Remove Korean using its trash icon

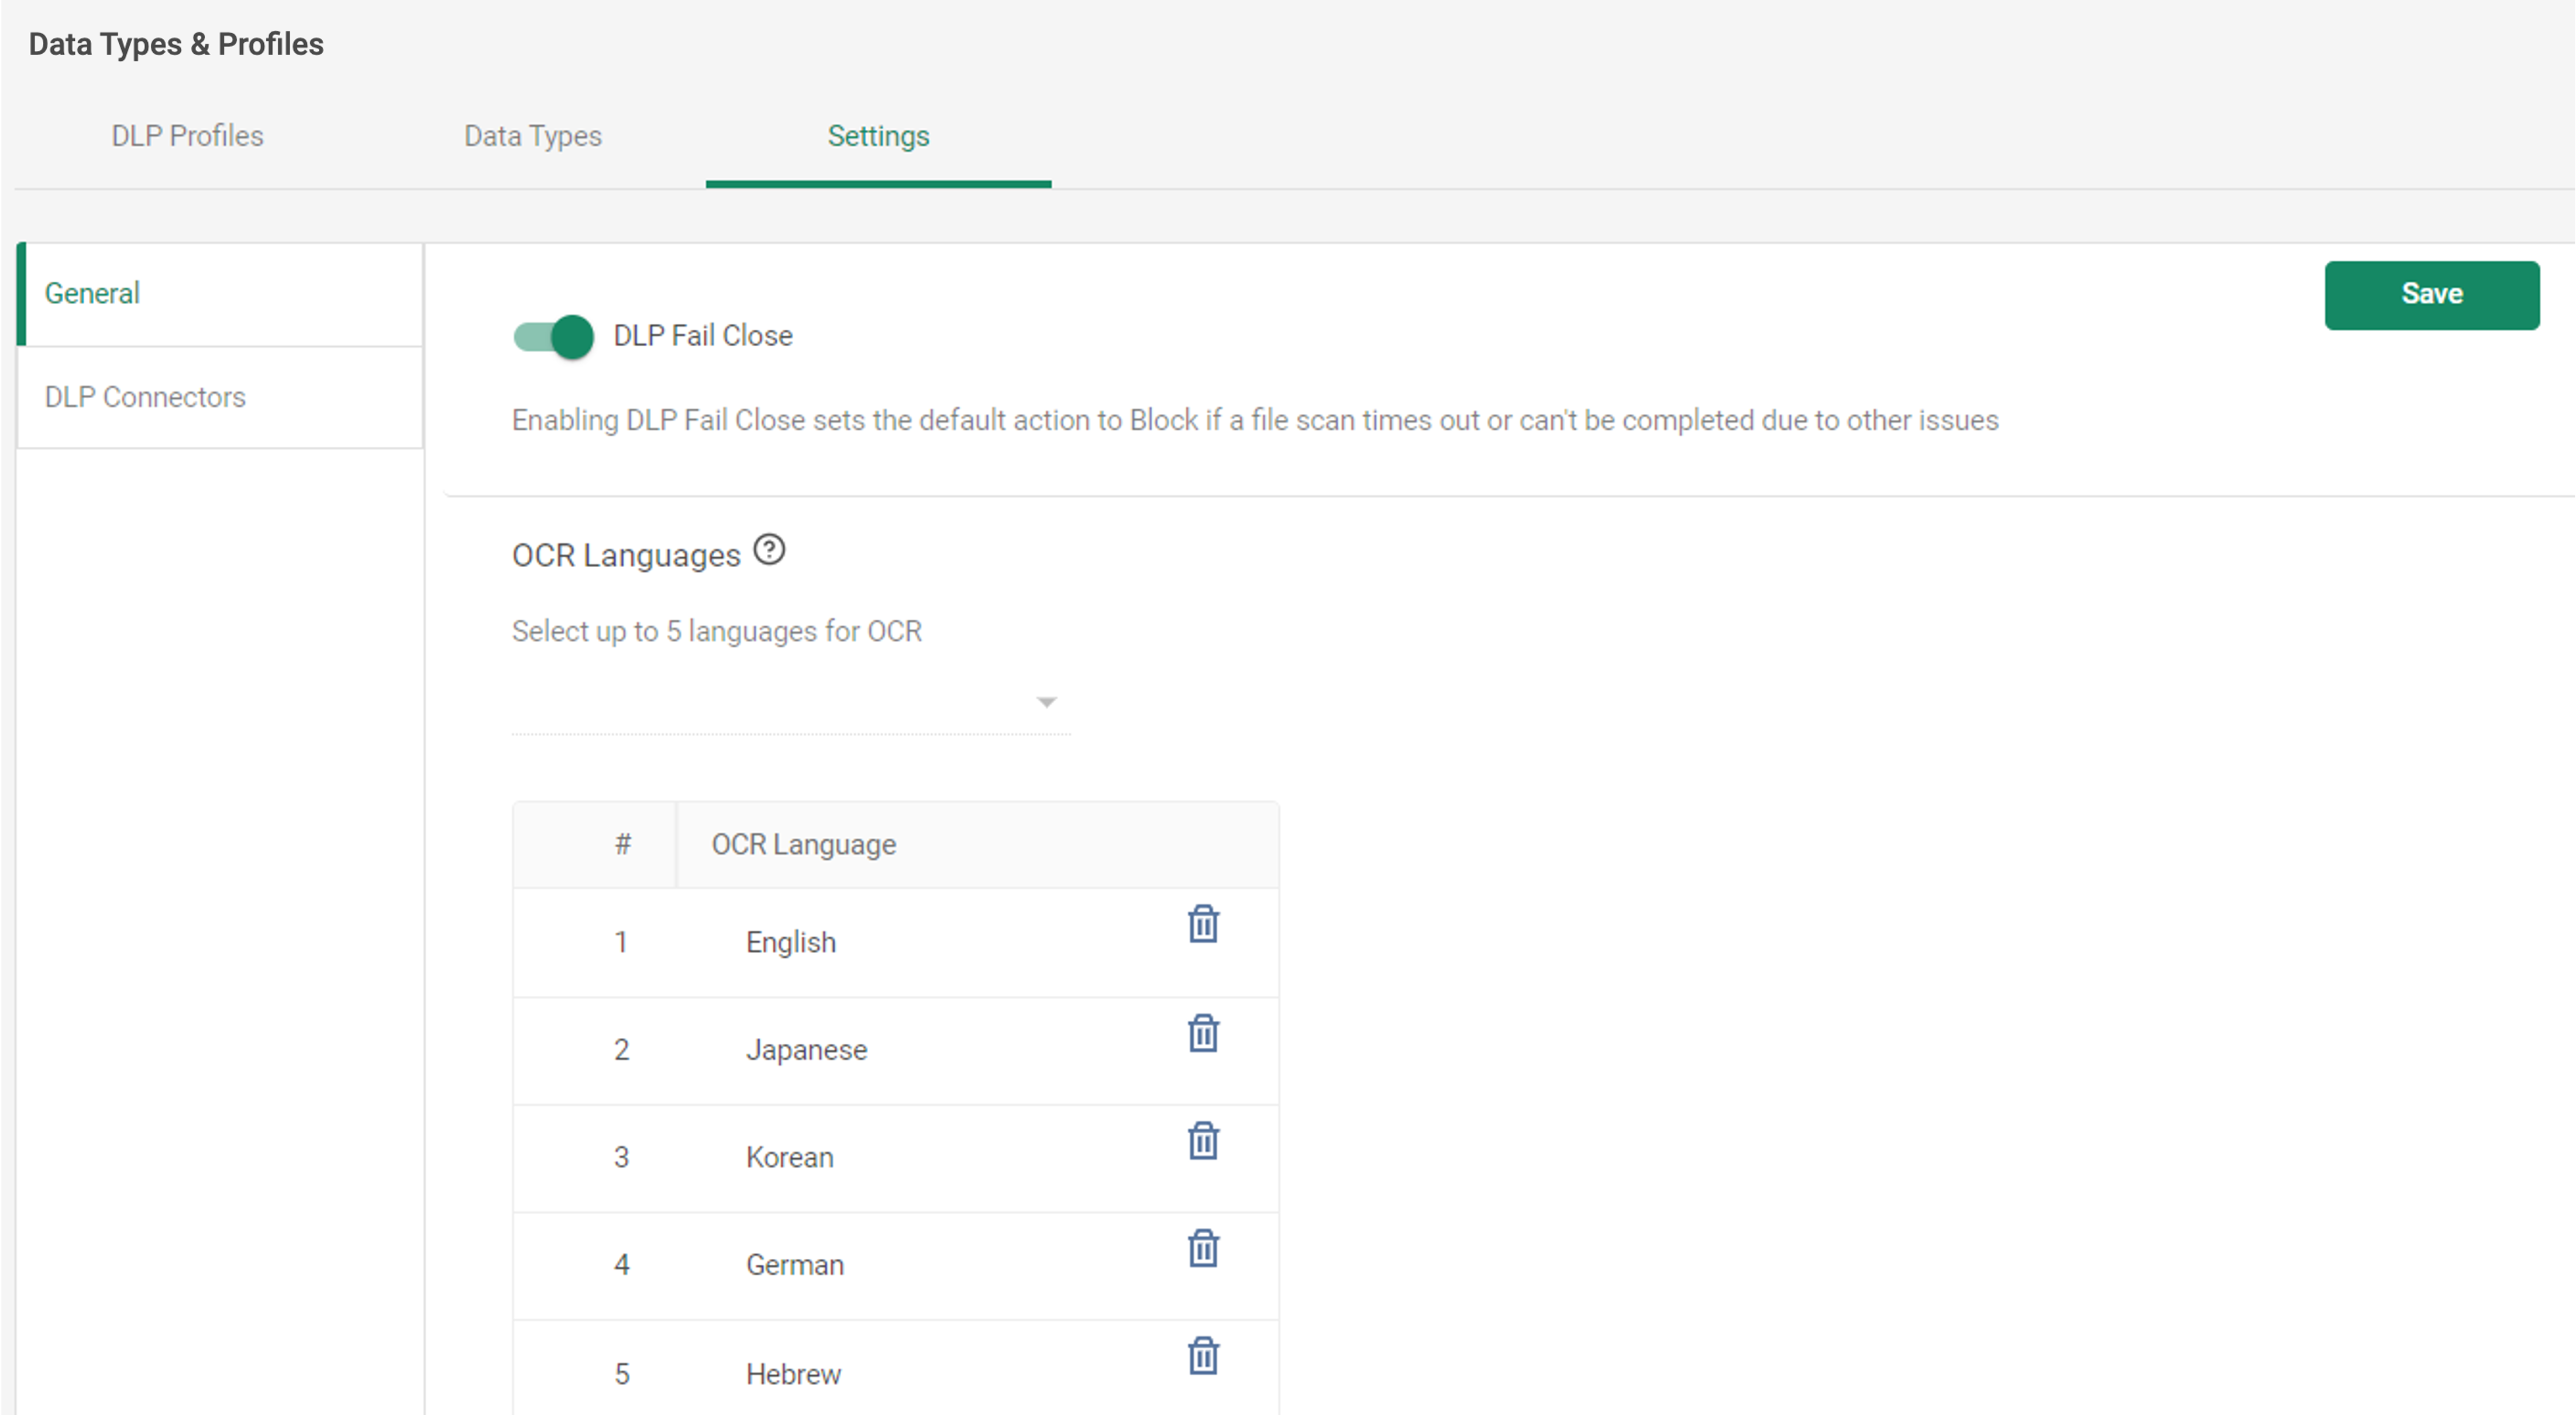point(1203,1140)
